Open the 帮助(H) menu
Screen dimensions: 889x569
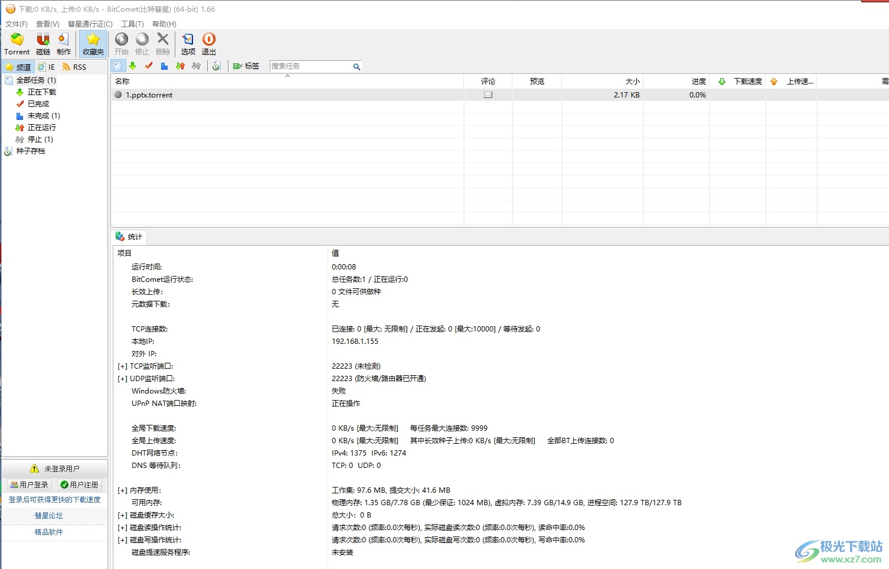pyautogui.click(x=164, y=24)
